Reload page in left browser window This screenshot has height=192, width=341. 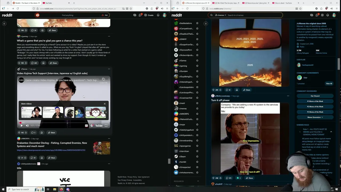coord(18,9)
